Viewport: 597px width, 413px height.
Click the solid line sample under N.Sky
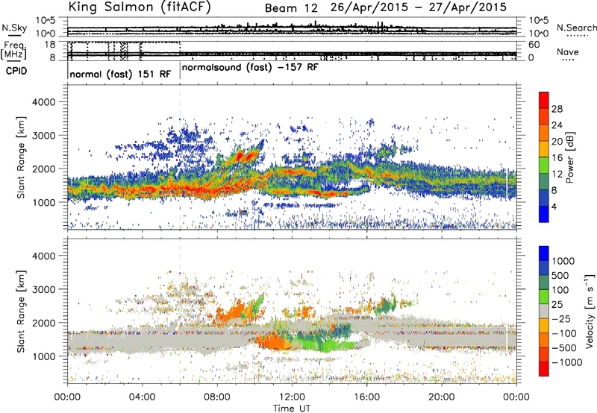(x=14, y=35)
